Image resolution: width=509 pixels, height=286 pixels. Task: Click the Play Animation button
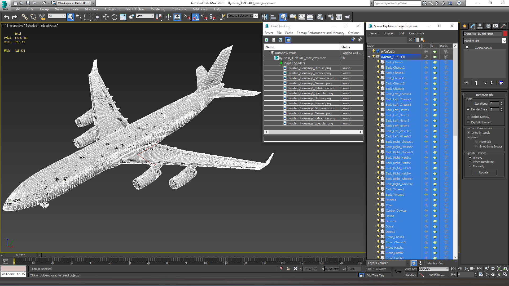tap(466, 269)
